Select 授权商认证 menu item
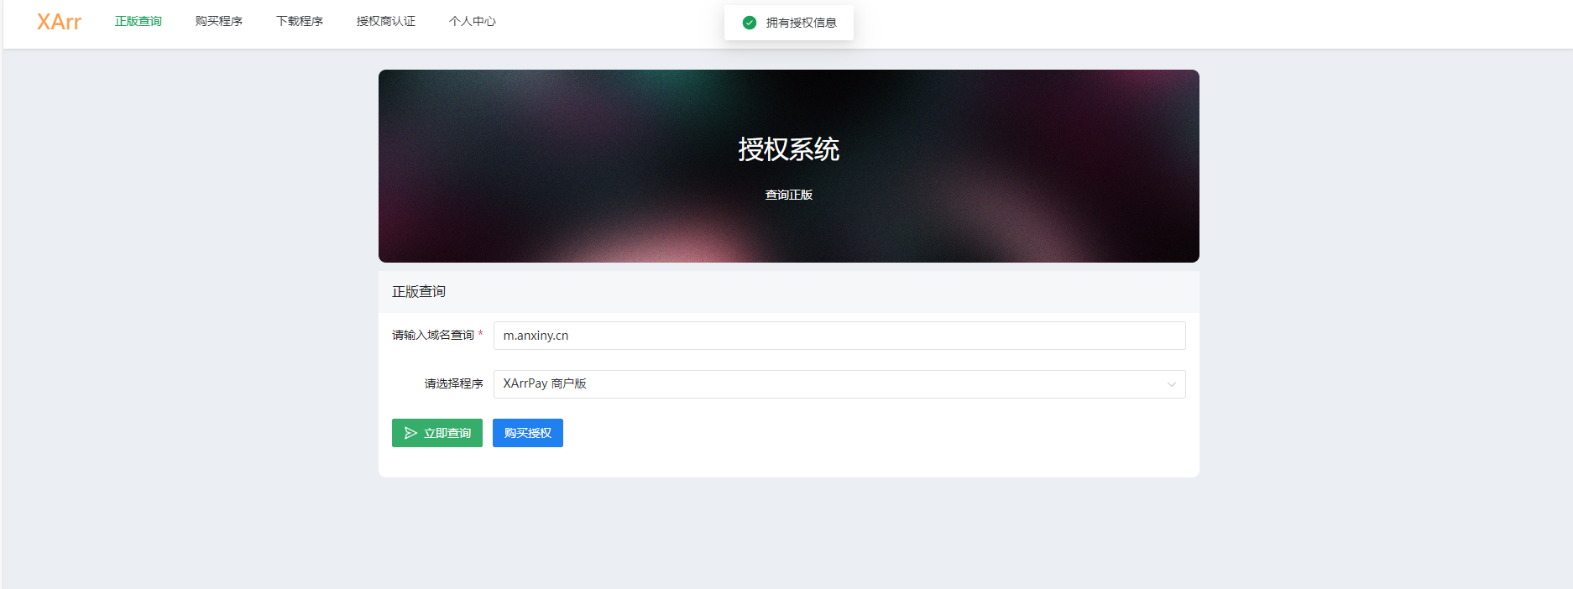 click(x=386, y=22)
